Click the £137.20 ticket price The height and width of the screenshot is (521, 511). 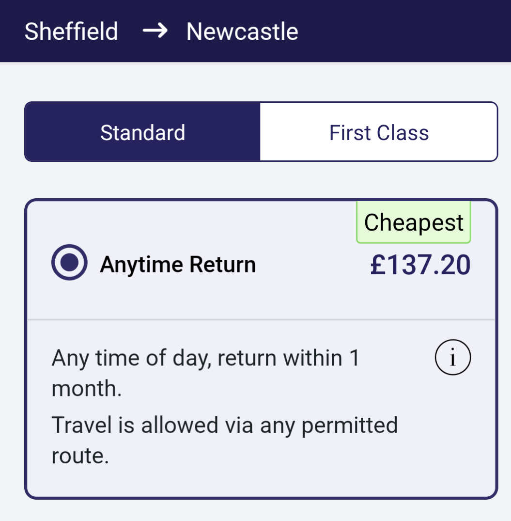click(x=420, y=265)
